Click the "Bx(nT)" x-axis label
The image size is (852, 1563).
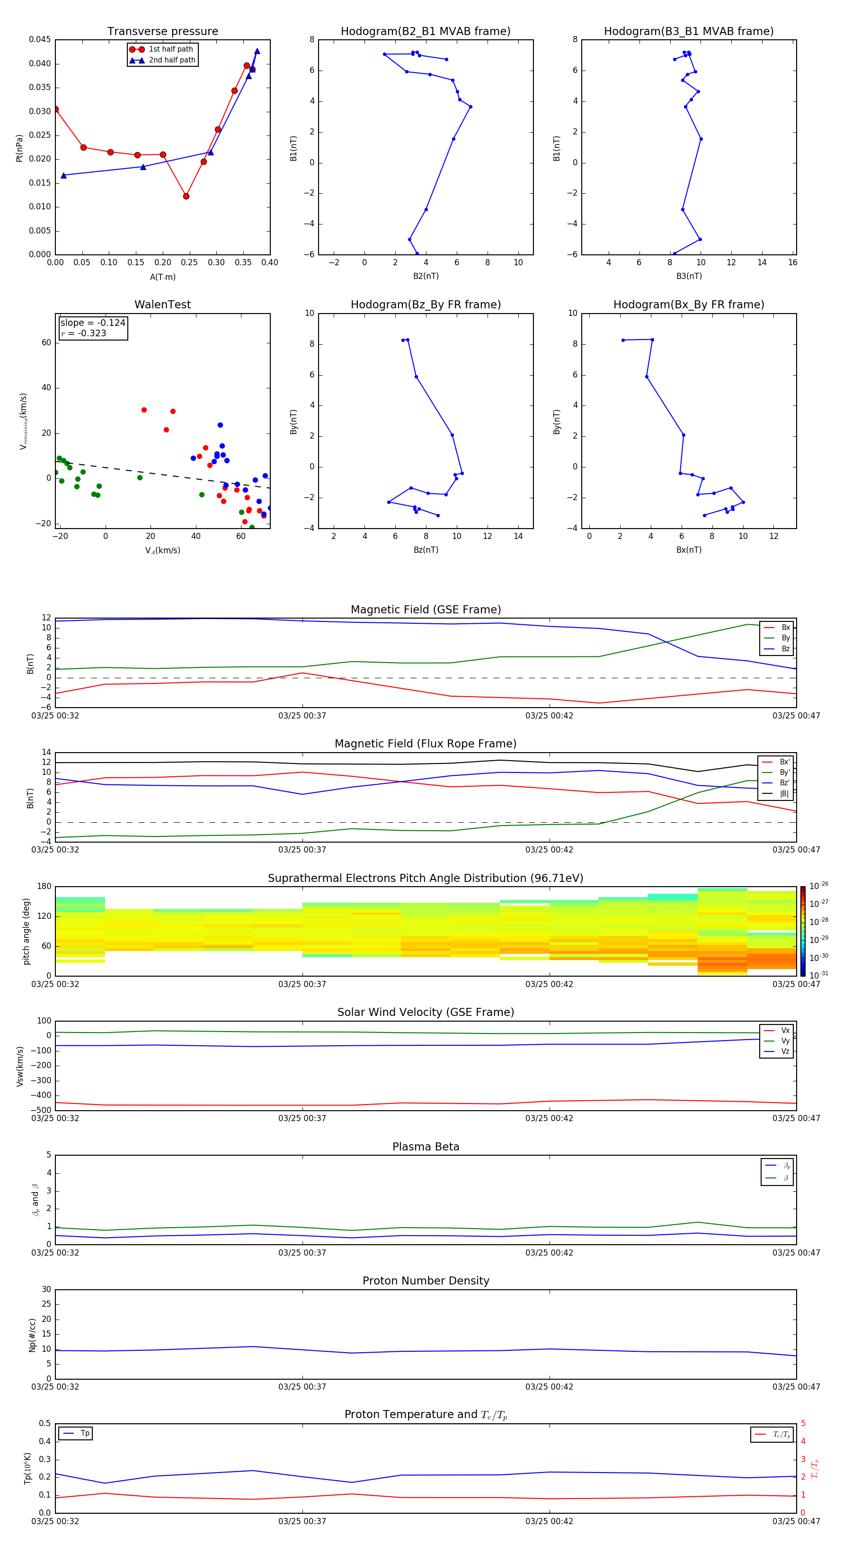689,550
